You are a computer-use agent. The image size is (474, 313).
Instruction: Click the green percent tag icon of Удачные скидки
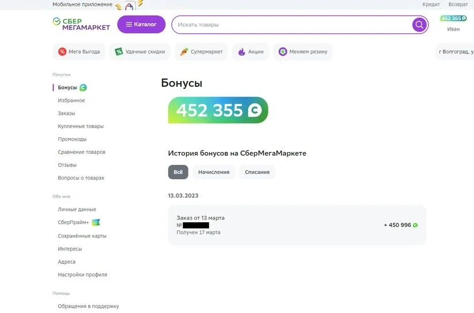pyautogui.click(x=119, y=52)
